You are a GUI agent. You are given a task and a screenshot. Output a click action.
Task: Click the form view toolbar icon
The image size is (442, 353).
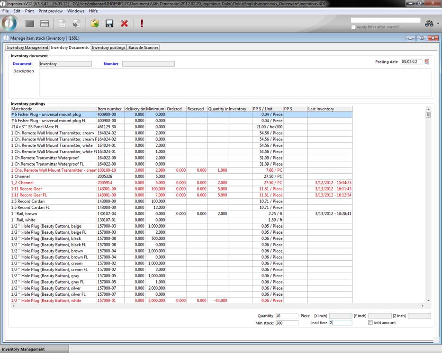45,24
